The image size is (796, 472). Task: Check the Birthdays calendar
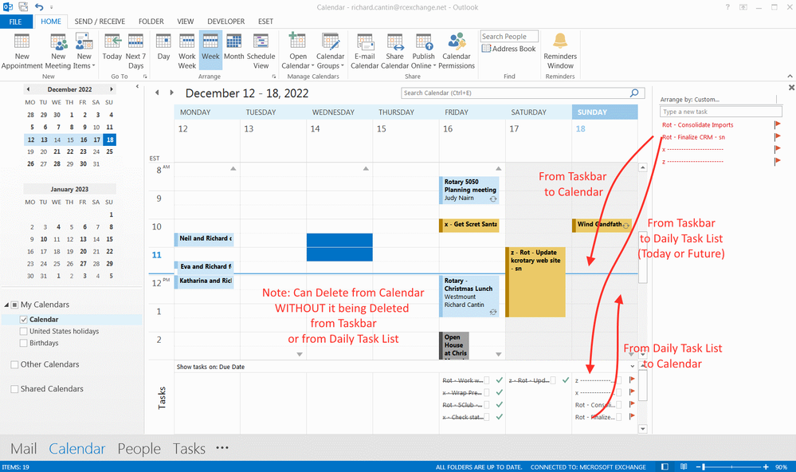24,344
